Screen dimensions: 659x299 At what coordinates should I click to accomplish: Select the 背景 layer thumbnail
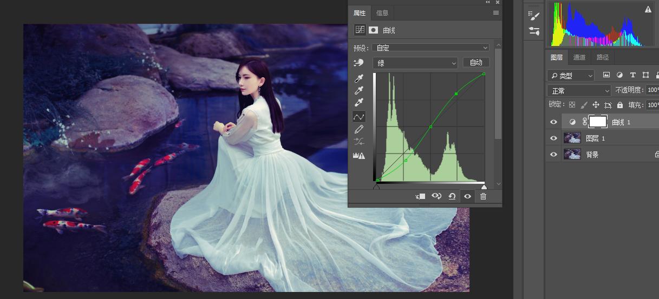[x=572, y=155]
